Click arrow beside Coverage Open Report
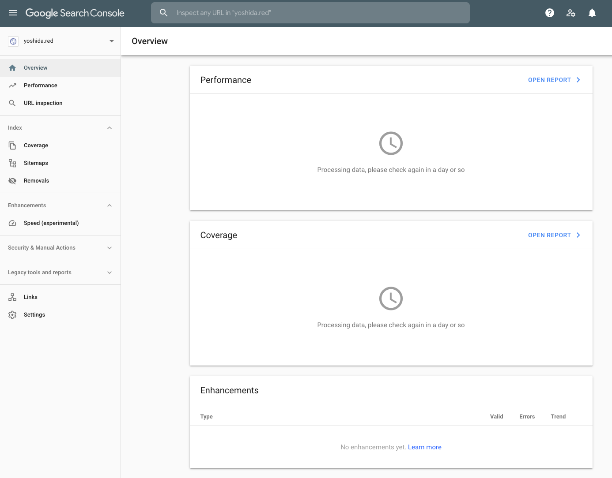Image resolution: width=612 pixels, height=478 pixels. (x=578, y=235)
